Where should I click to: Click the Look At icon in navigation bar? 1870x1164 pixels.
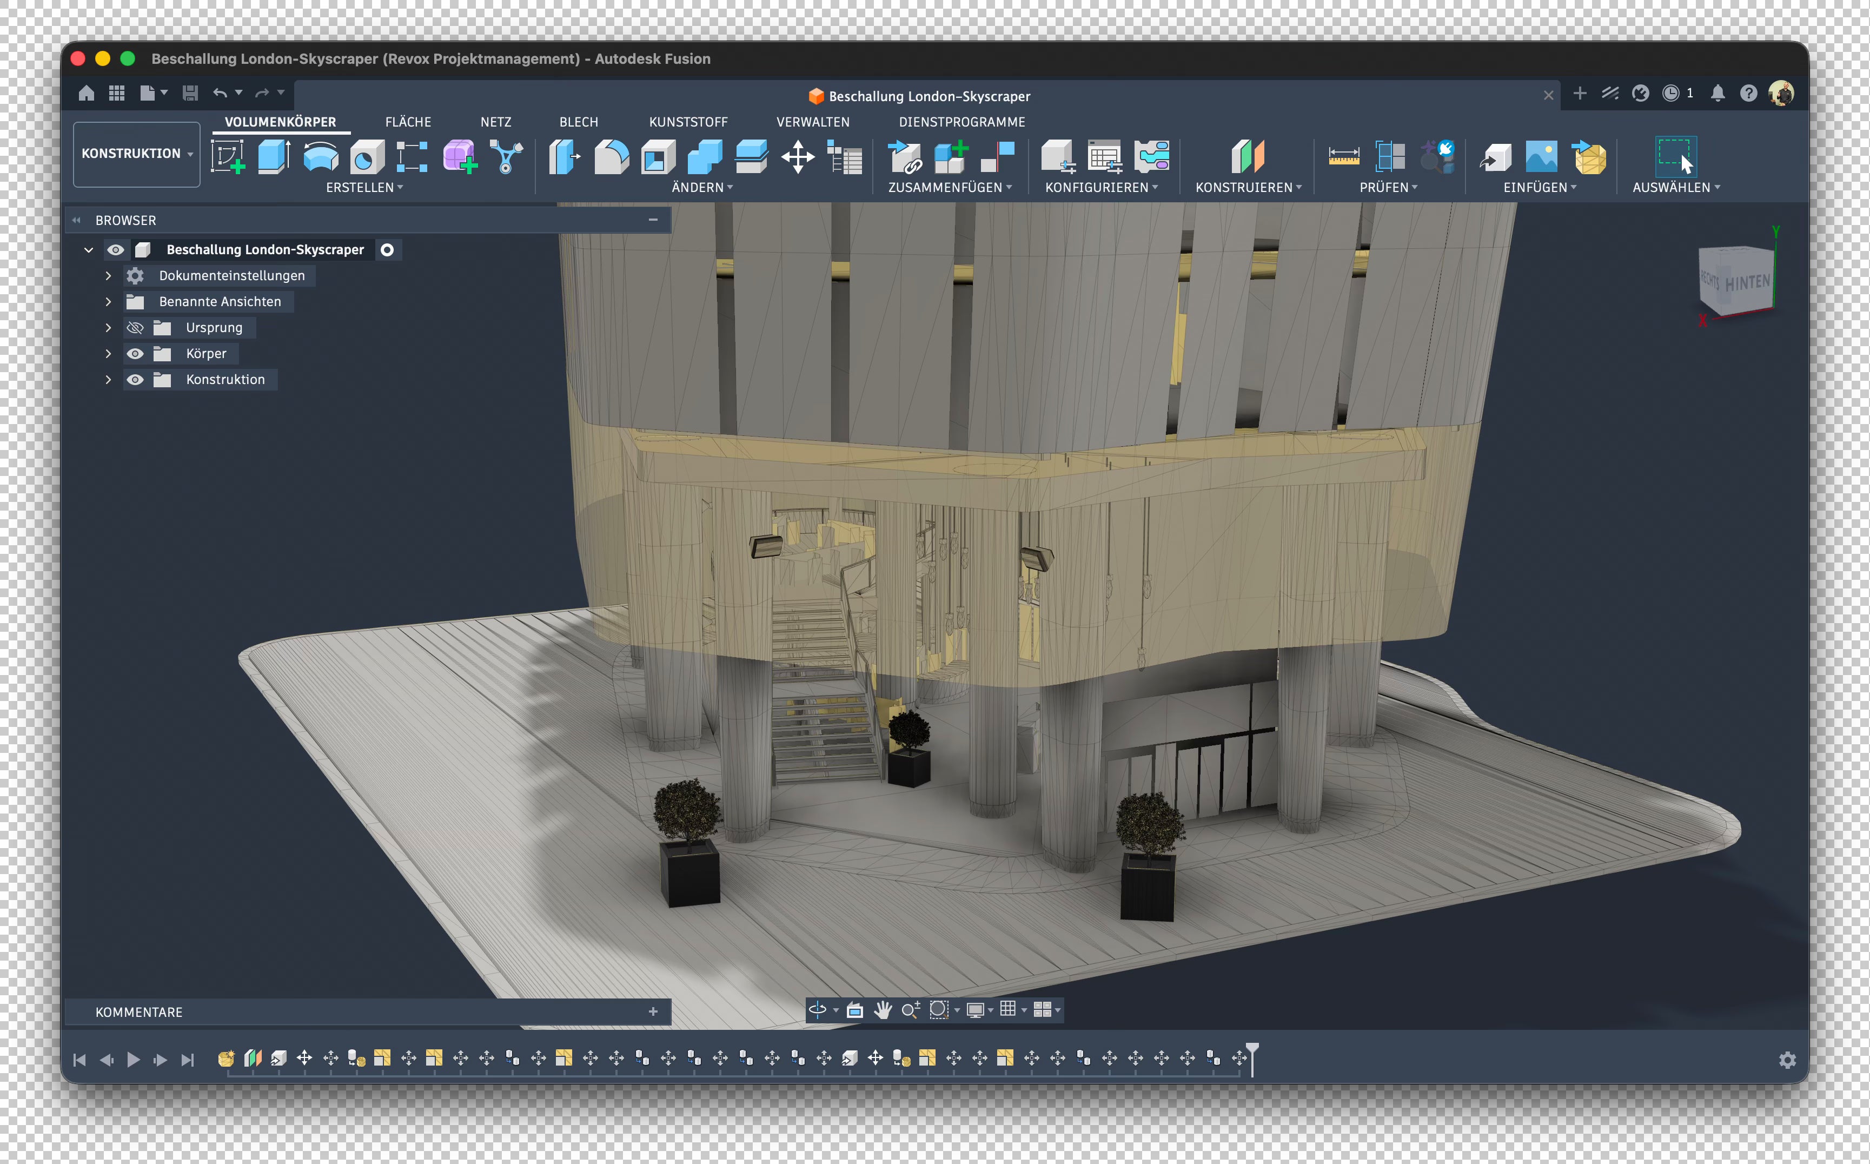(x=854, y=1010)
